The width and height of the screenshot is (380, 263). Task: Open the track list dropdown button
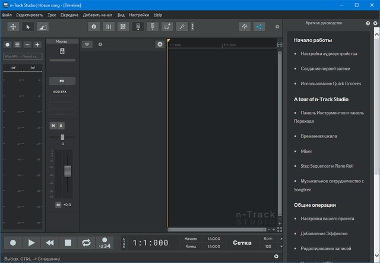point(87,44)
